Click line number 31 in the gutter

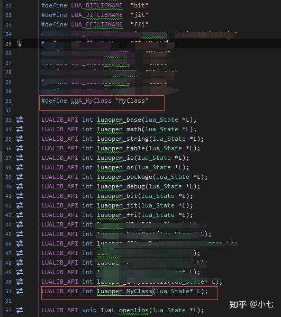(8, 101)
